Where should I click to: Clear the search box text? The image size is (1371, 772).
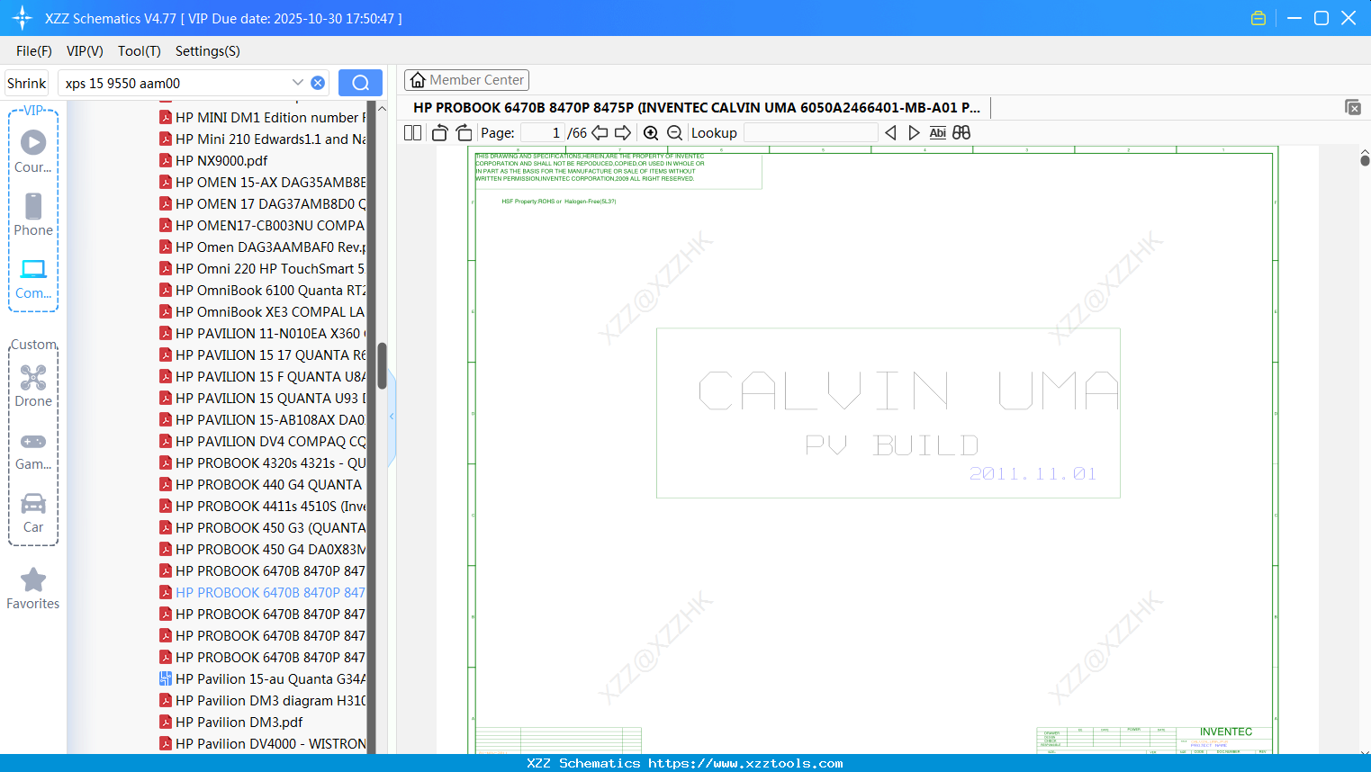coord(318,83)
